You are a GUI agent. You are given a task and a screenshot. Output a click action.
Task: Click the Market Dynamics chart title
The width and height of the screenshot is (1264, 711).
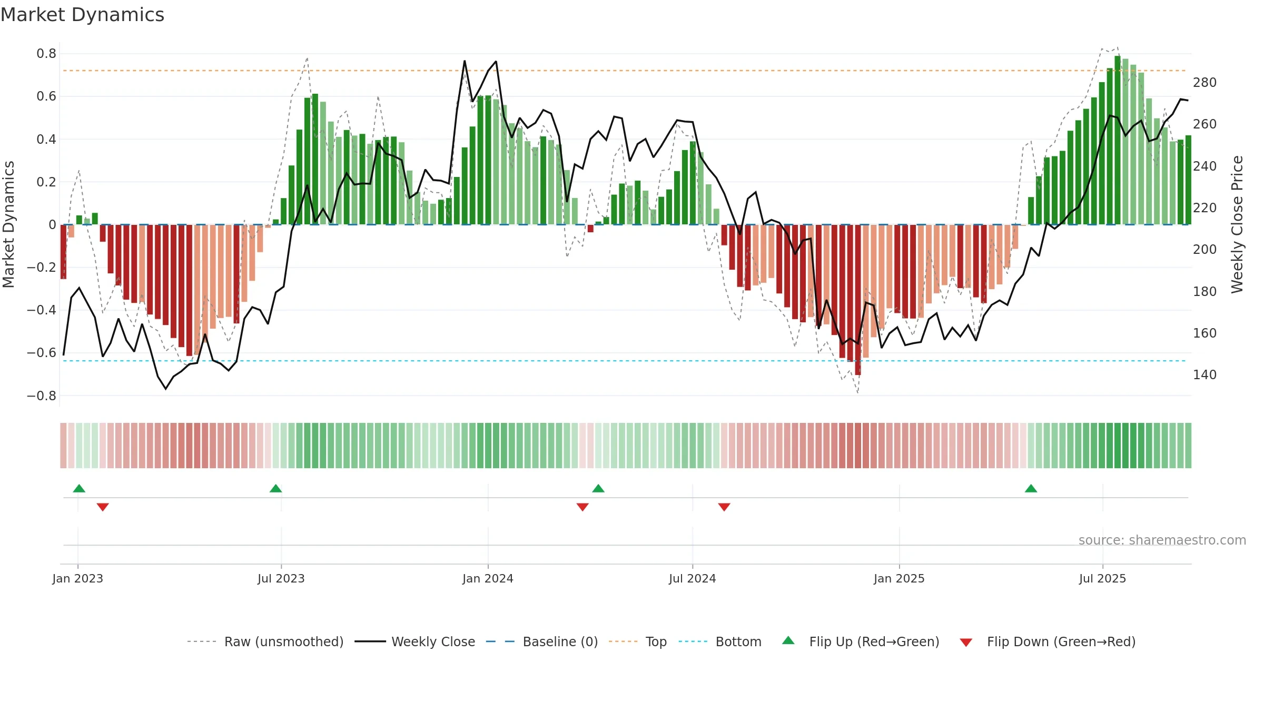(x=82, y=15)
